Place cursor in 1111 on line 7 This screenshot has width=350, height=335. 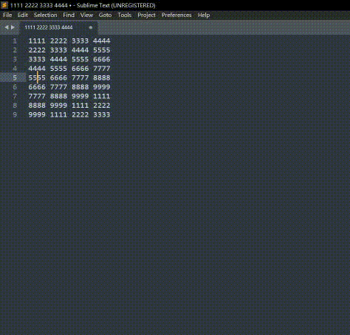(x=102, y=96)
